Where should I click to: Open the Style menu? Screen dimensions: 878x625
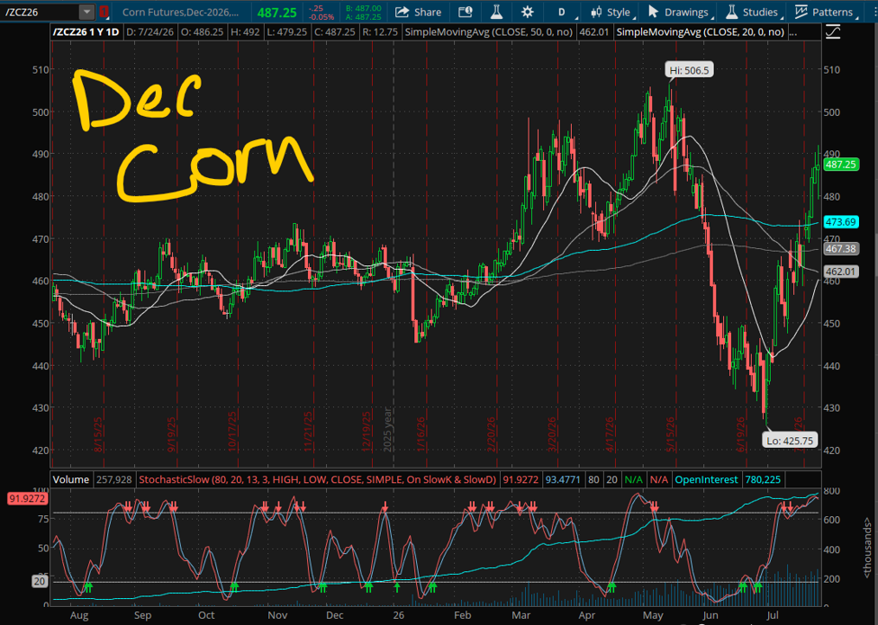611,12
